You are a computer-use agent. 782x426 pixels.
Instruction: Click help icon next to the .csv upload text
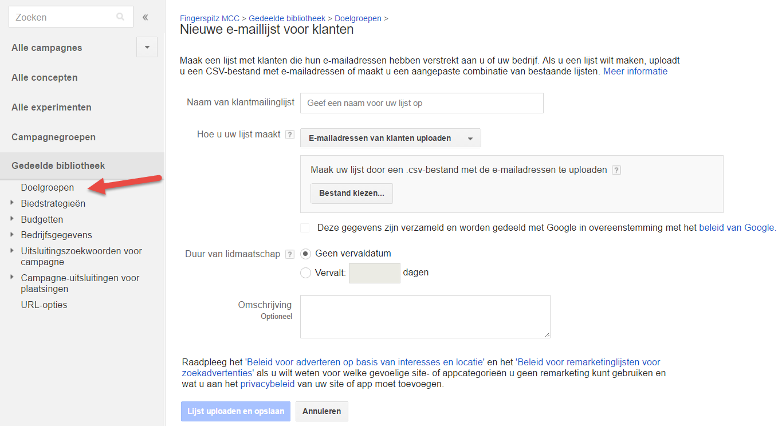point(616,170)
